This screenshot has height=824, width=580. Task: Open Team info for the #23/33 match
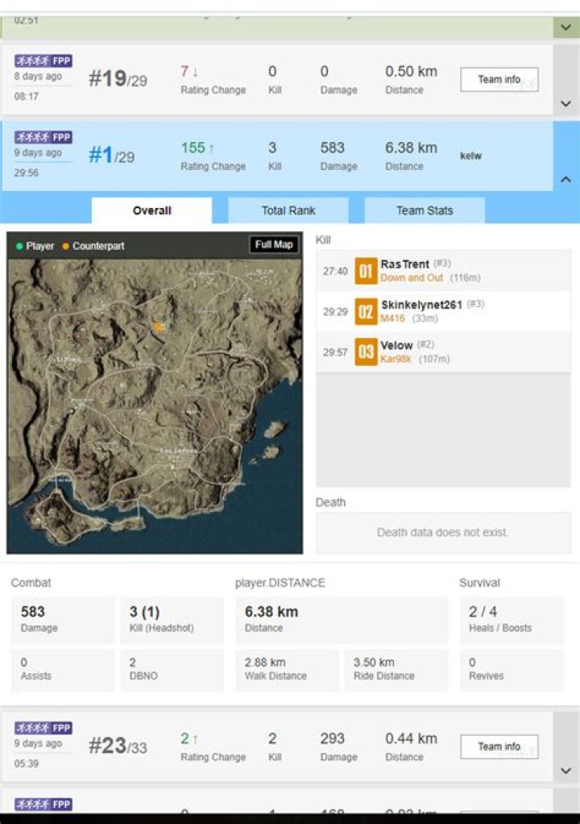click(499, 747)
